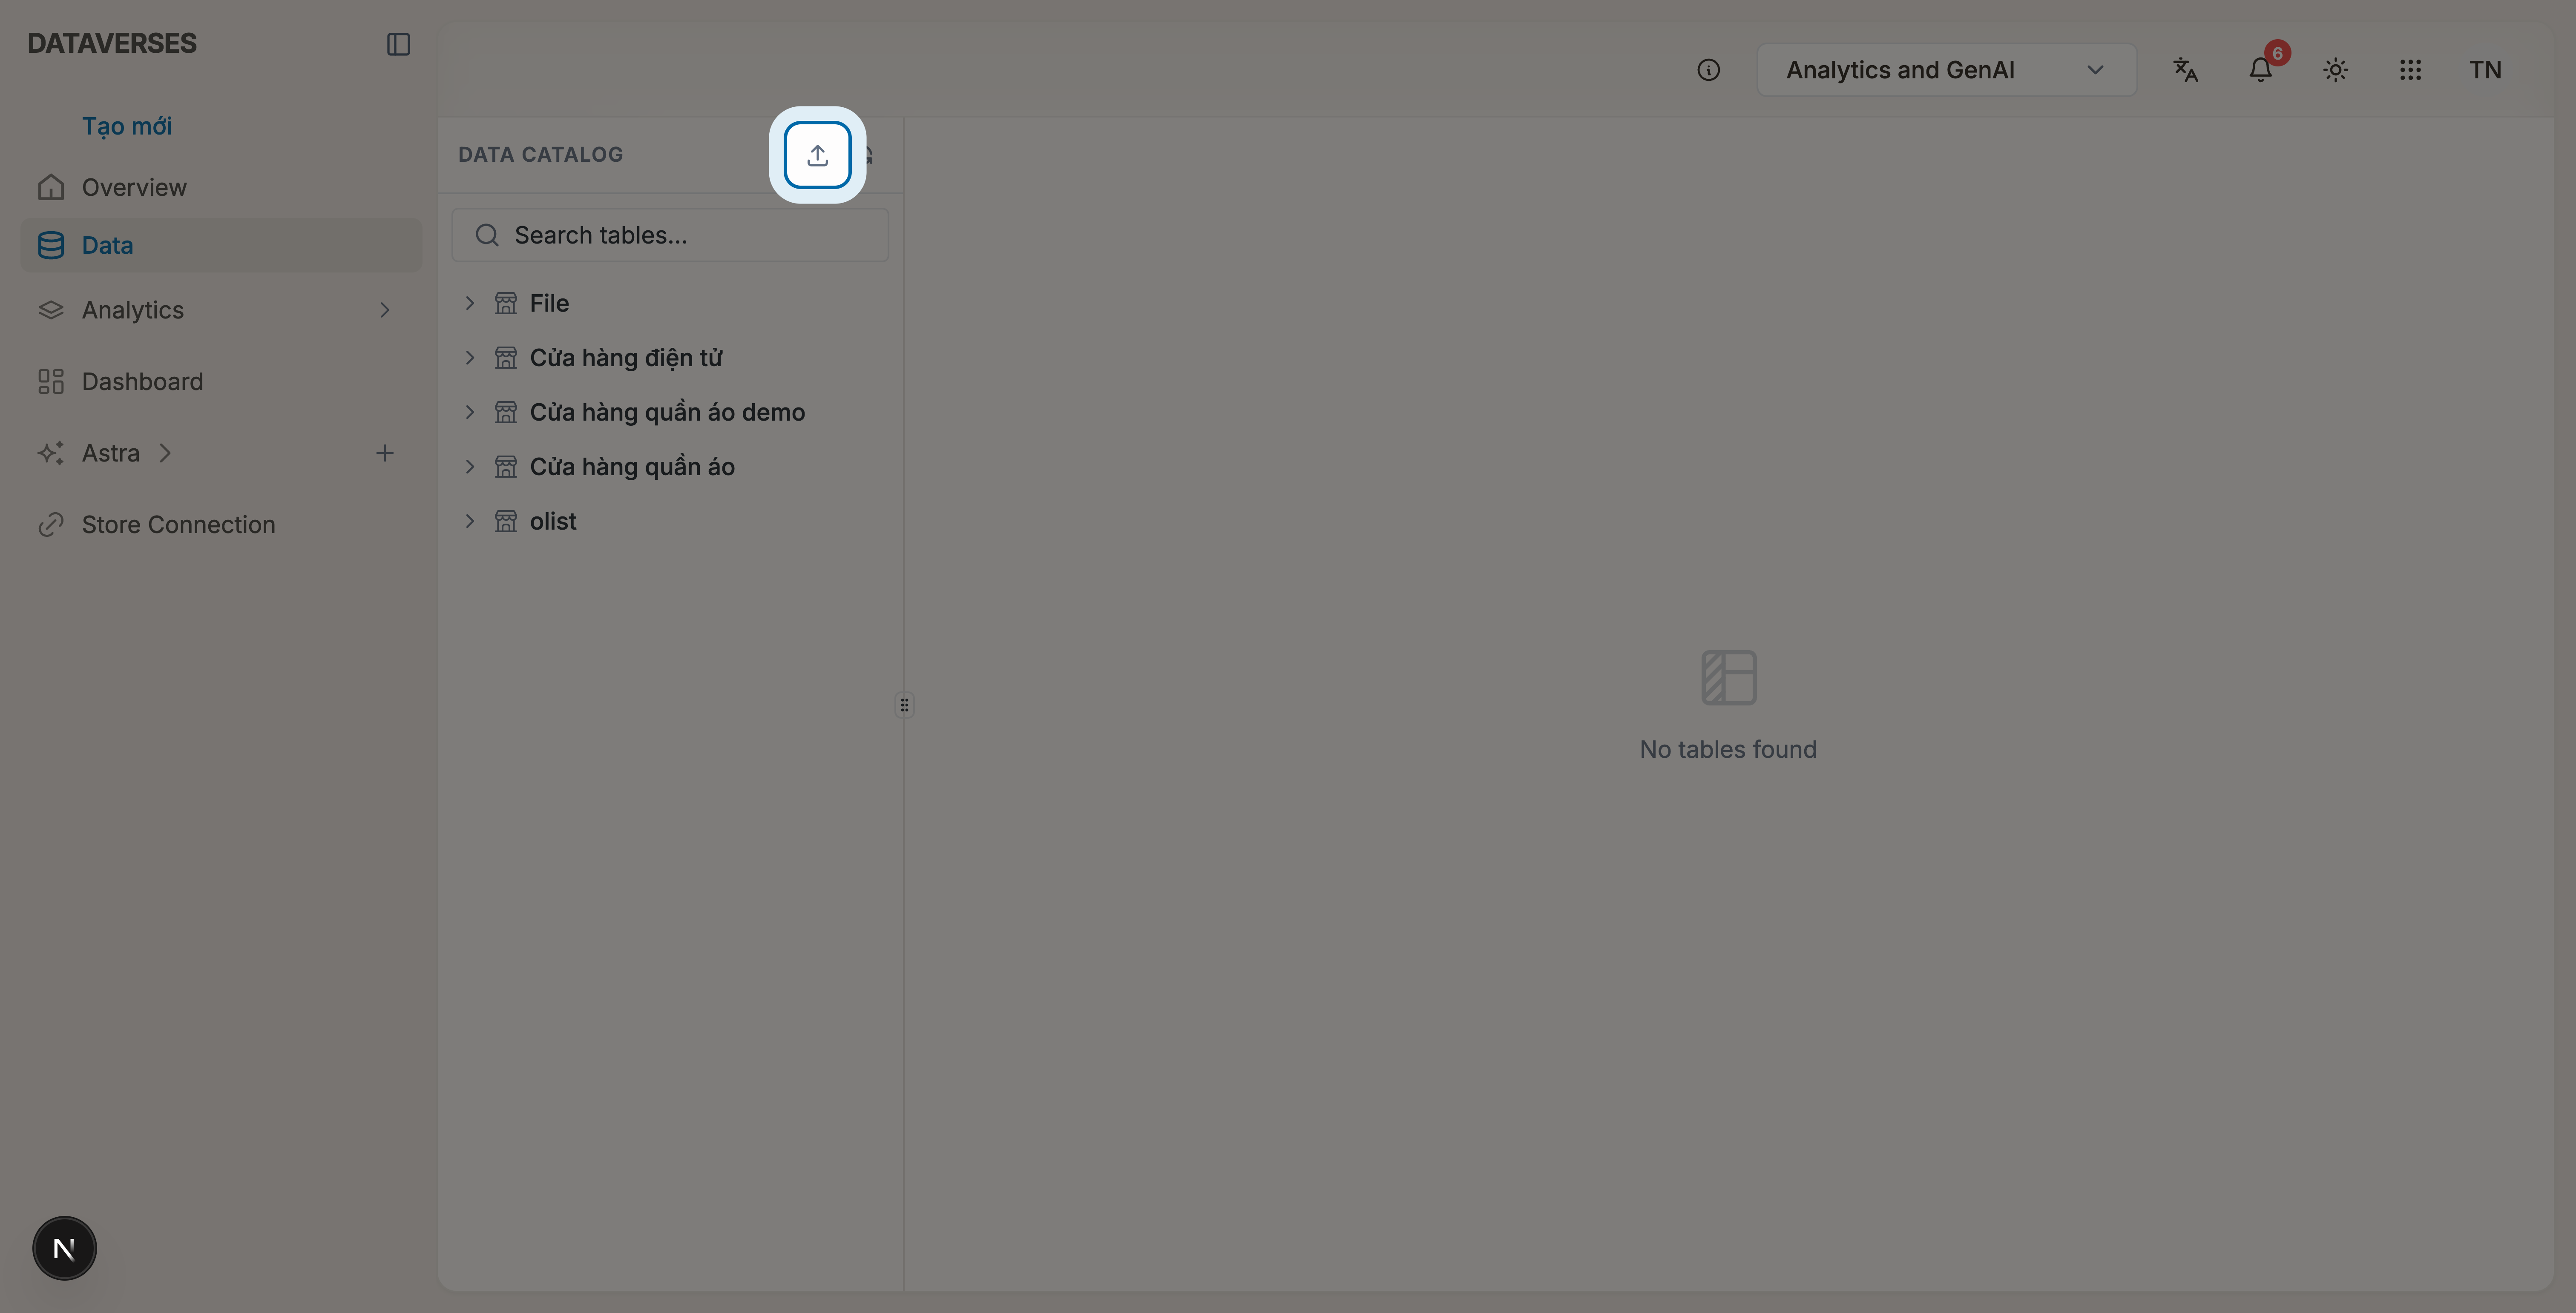Click the olist store icon
This screenshot has width=2576, height=1313.
click(x=506, y=521)
